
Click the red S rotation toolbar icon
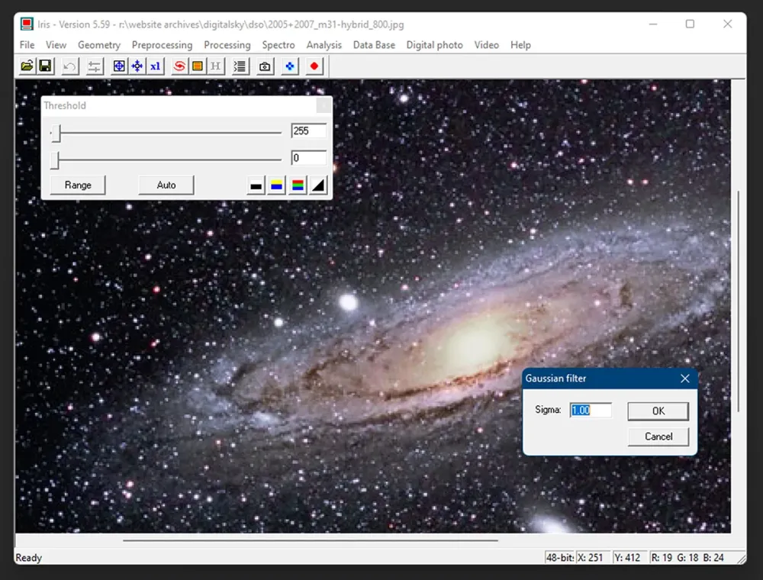(x=180, y=66)
